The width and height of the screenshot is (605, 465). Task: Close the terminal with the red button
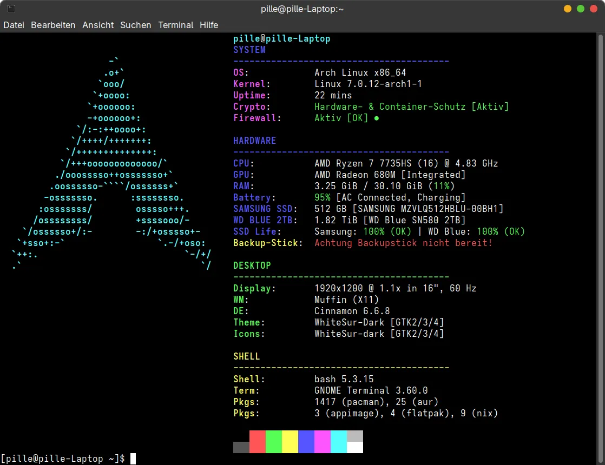[x=594, y=9]
